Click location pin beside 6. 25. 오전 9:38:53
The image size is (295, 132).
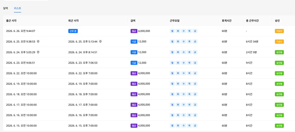click(x=38, y=42)
